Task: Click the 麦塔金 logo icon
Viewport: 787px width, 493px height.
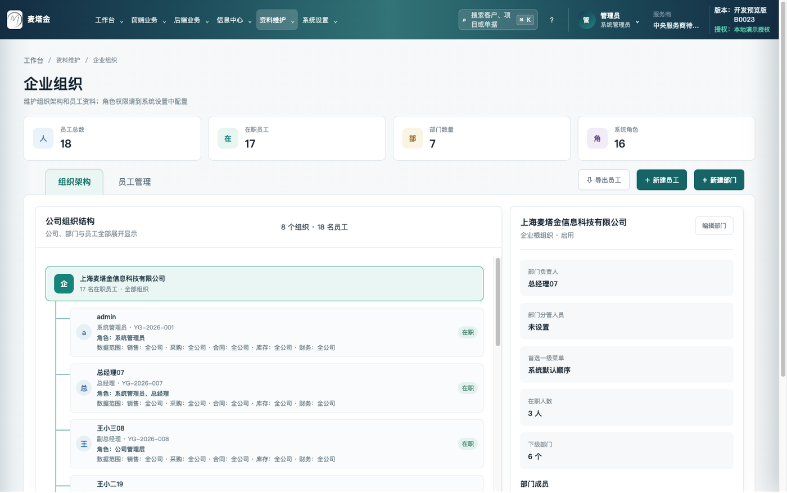Action: click(15, 20)
